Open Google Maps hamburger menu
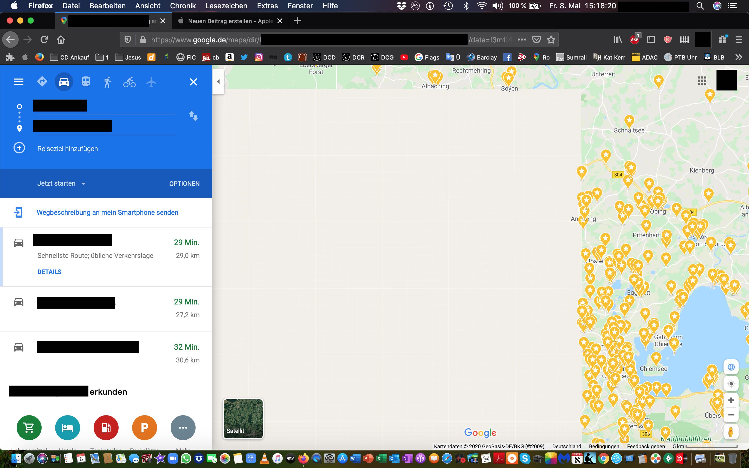The width and height of the screenshot is (749, 468). coord(18,82)
